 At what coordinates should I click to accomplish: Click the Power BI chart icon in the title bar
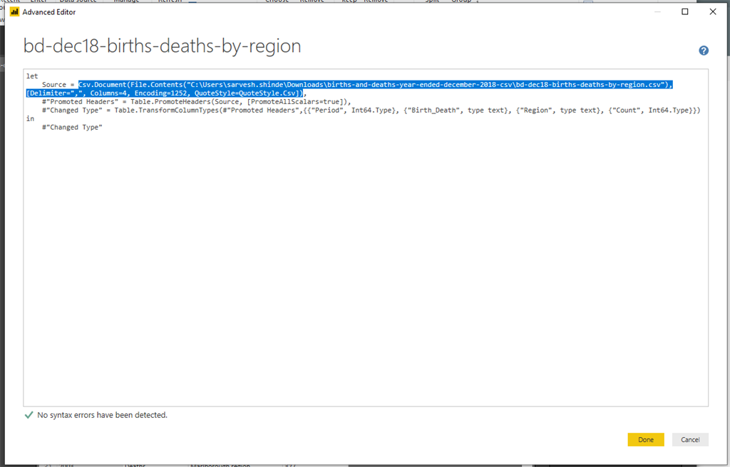[x=14, y=11]
